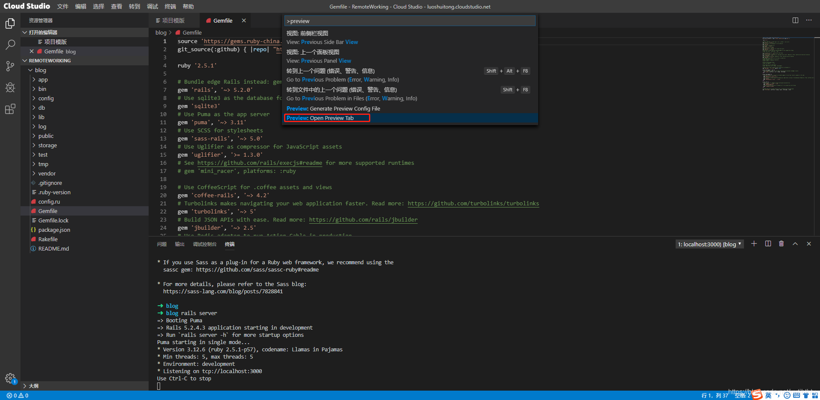820x400 pixels.
Task: Open the 转到 menu
Action: coord(135,6)
